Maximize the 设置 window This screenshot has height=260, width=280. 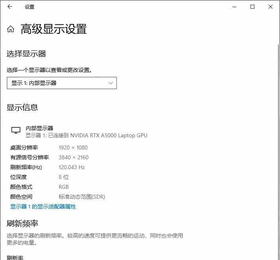click(252, 7)
